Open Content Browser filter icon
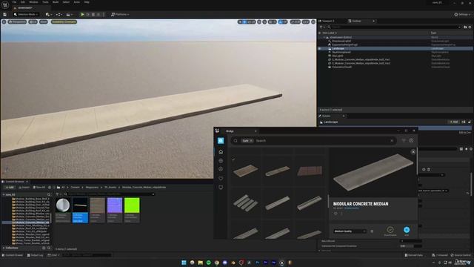This screenshot has width=474, height=267. (x=58, y=194)
